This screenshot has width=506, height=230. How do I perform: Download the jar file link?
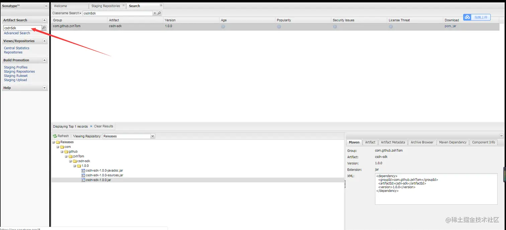[454, 26]
